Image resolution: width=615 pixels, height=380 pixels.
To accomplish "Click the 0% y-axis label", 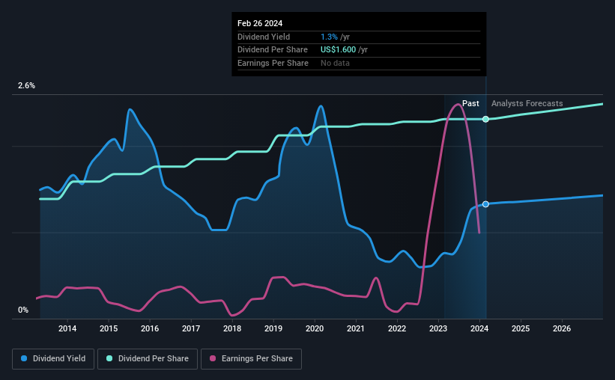I will click(23, 310).
